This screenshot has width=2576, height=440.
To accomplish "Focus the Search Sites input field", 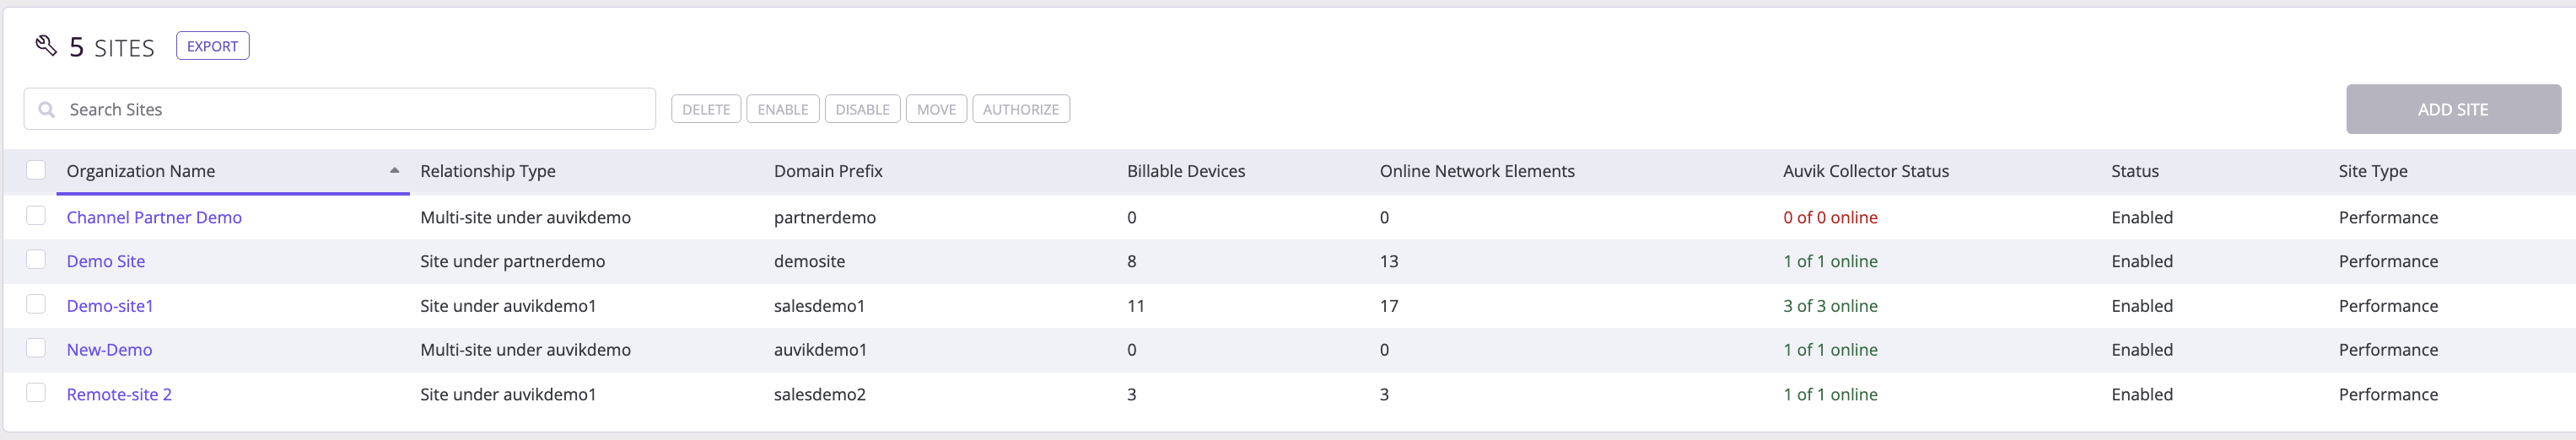I will [x=340, y=109].
